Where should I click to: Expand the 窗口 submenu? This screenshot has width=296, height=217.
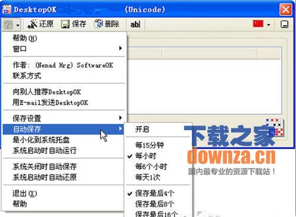pos(64,48)
